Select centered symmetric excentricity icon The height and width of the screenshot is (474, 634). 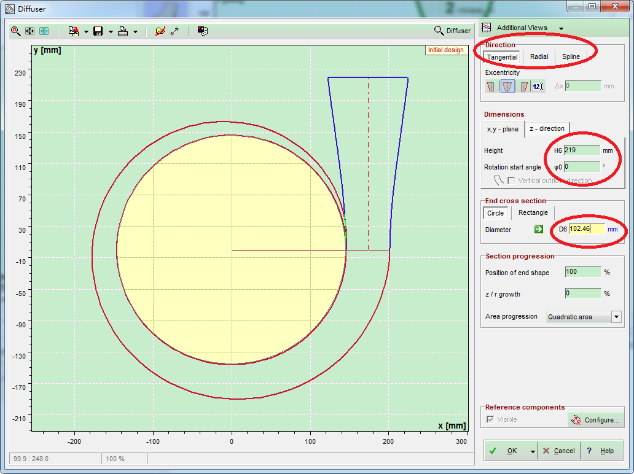(x=507, y=87)
